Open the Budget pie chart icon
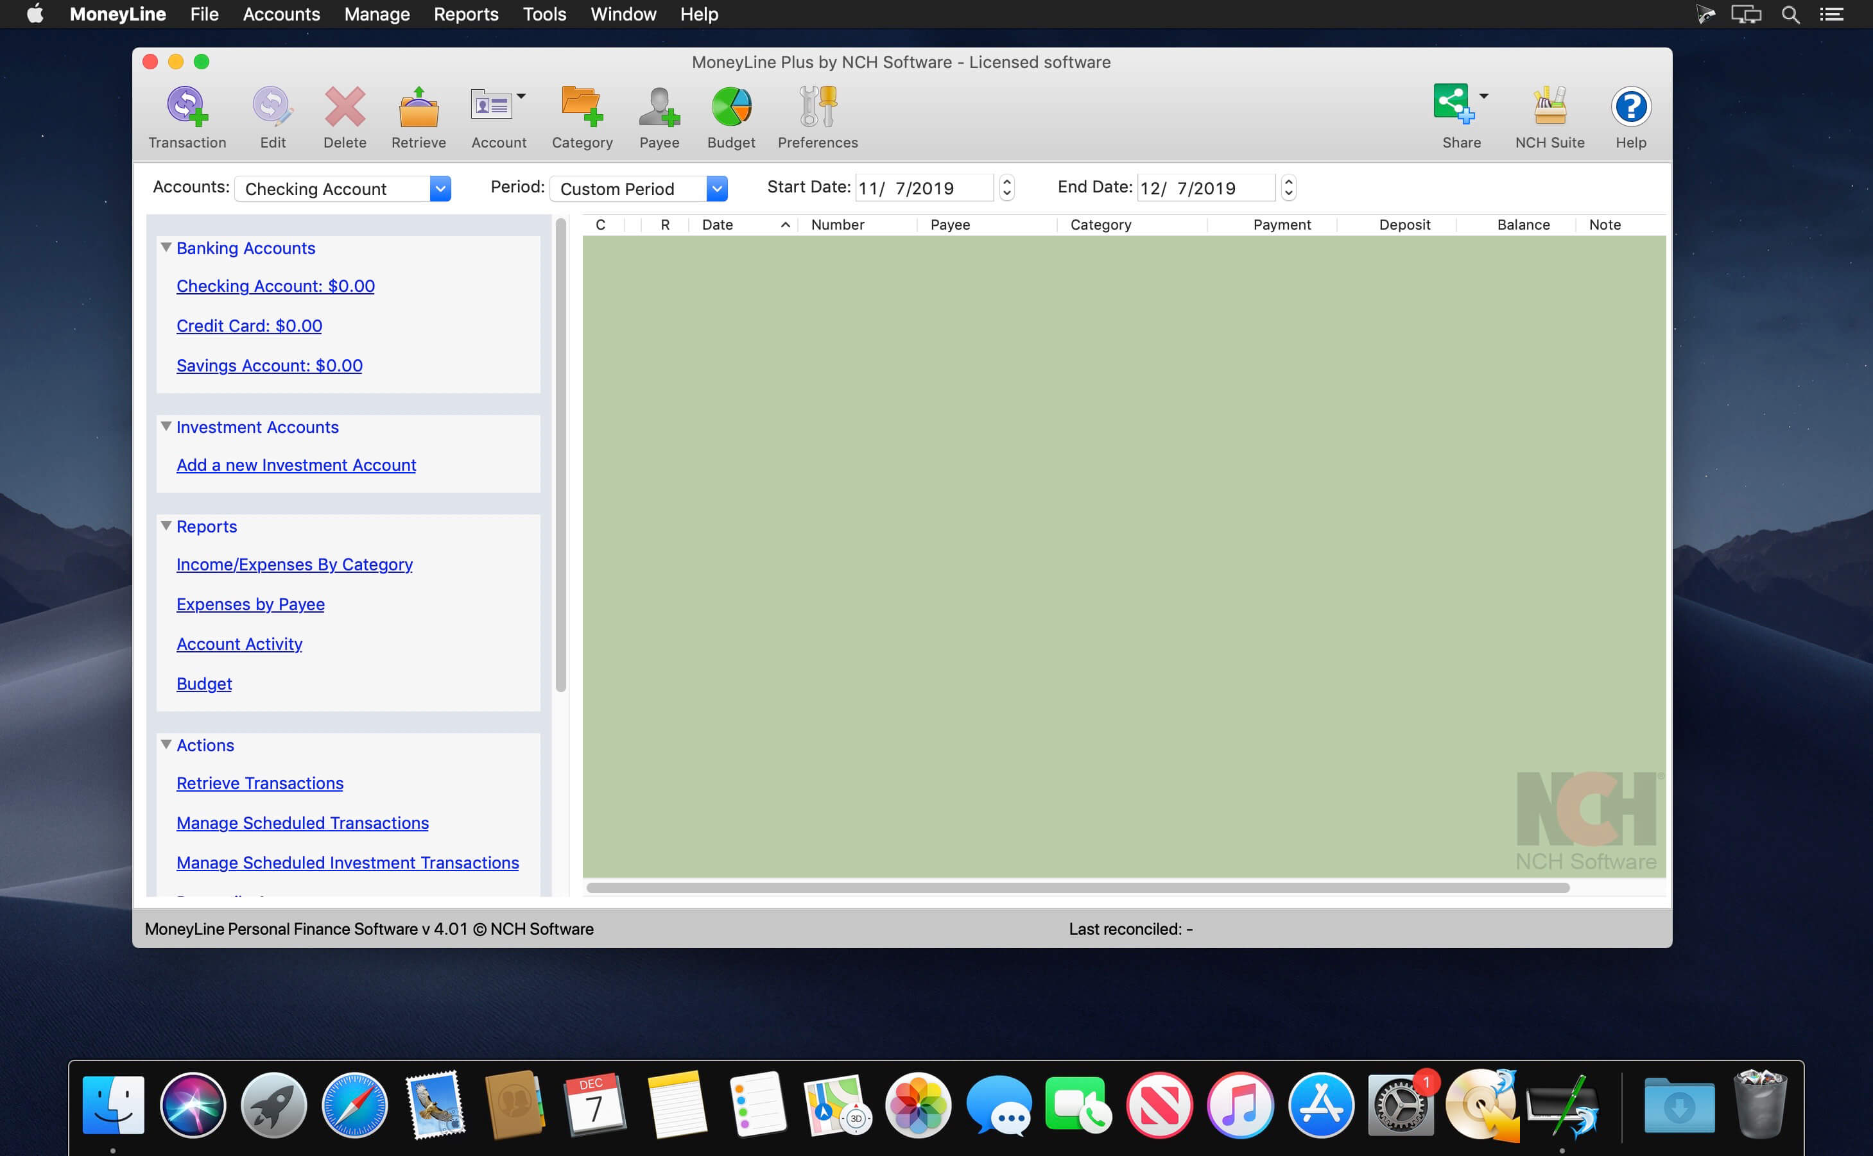The width and height of the screenshot is (1873, 1156). [730, 108]
